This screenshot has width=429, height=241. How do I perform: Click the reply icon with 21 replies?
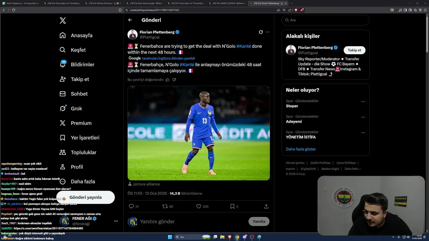pyautogui.click(x=131, y=207)
